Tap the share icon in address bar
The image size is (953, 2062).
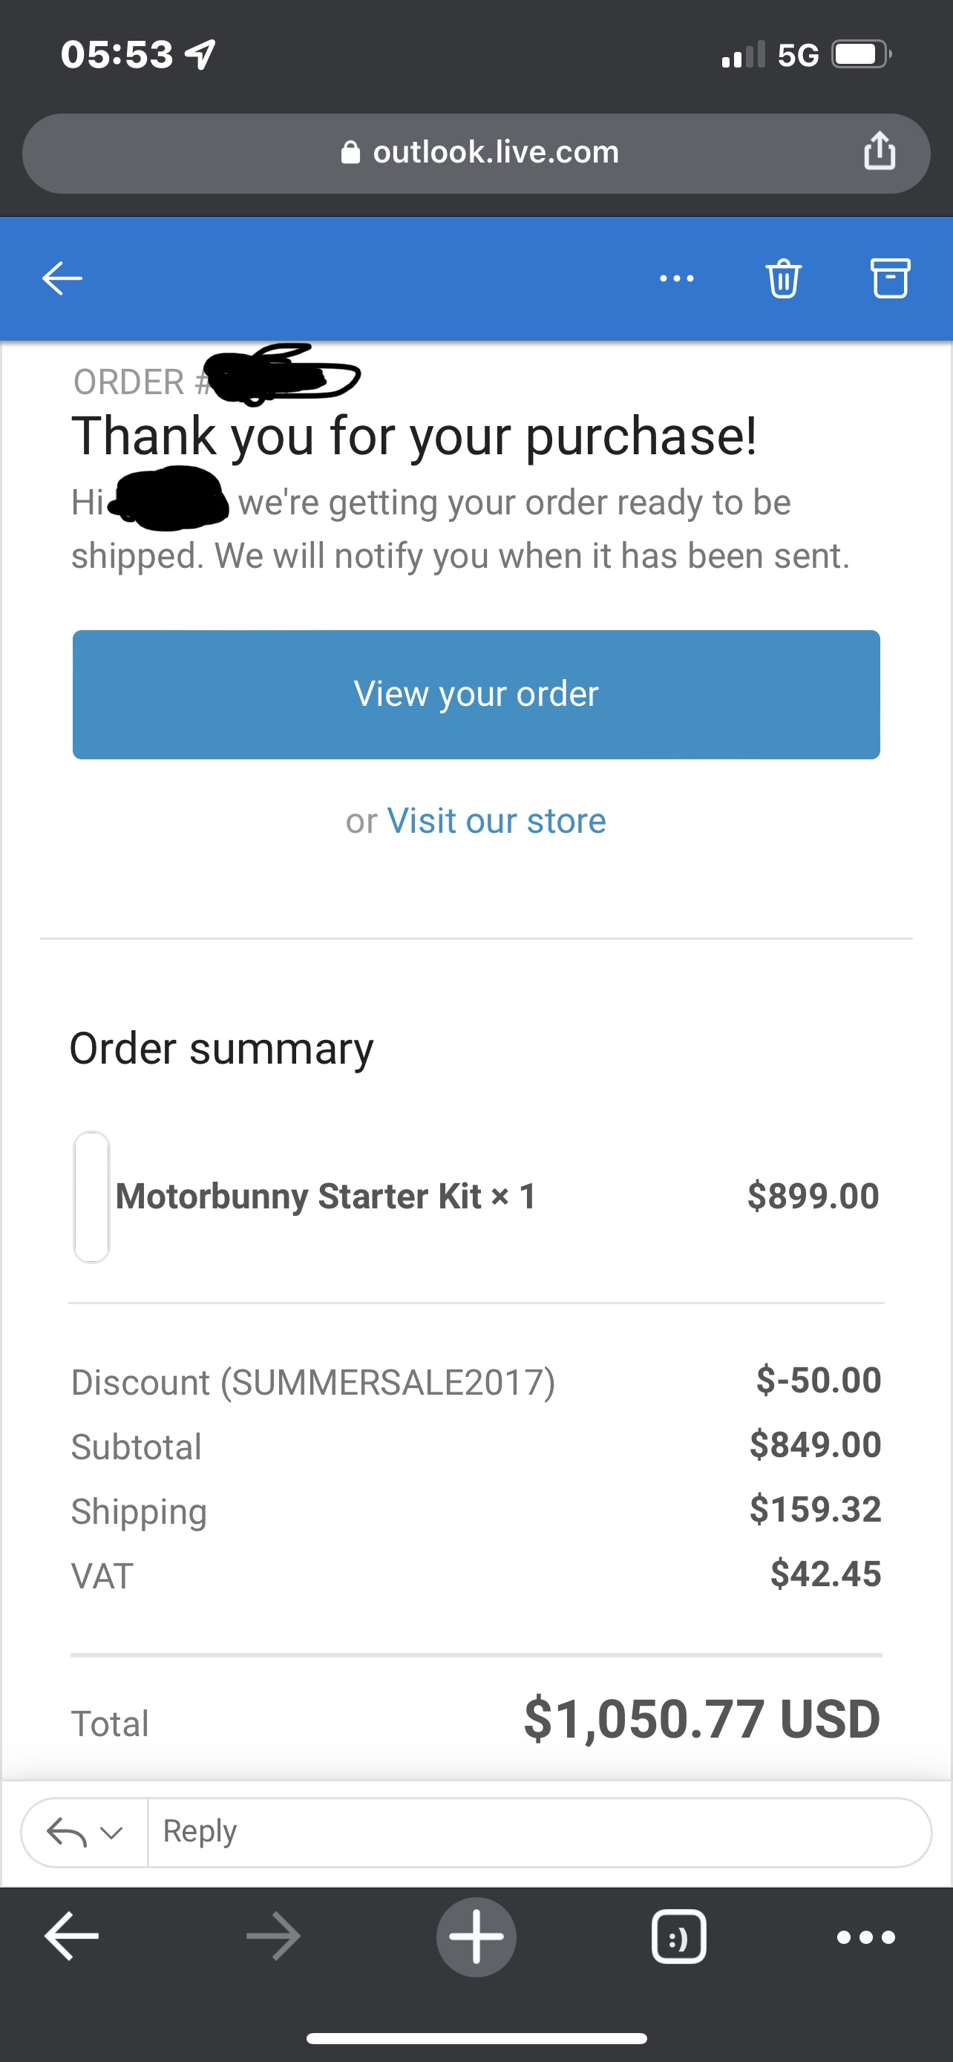(x=879, y=151)
